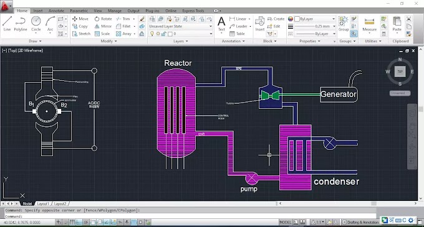This screenshot has width=424, height=227.
Task: Choose the Fillet command
Action: point(123,26)
